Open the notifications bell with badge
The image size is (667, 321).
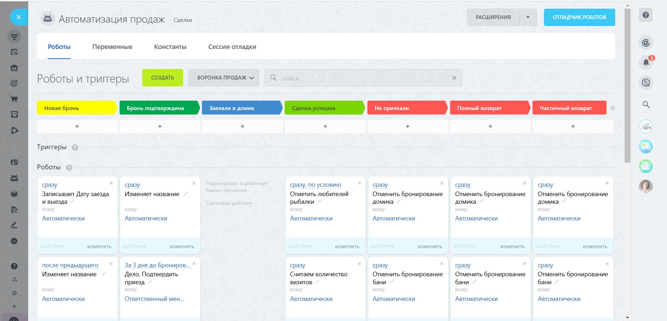[646, 62]
